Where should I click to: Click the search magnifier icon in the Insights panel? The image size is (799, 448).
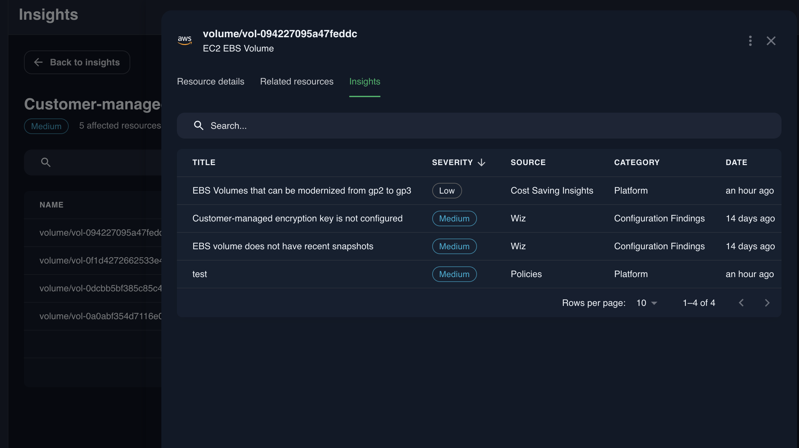pos(199,126)
